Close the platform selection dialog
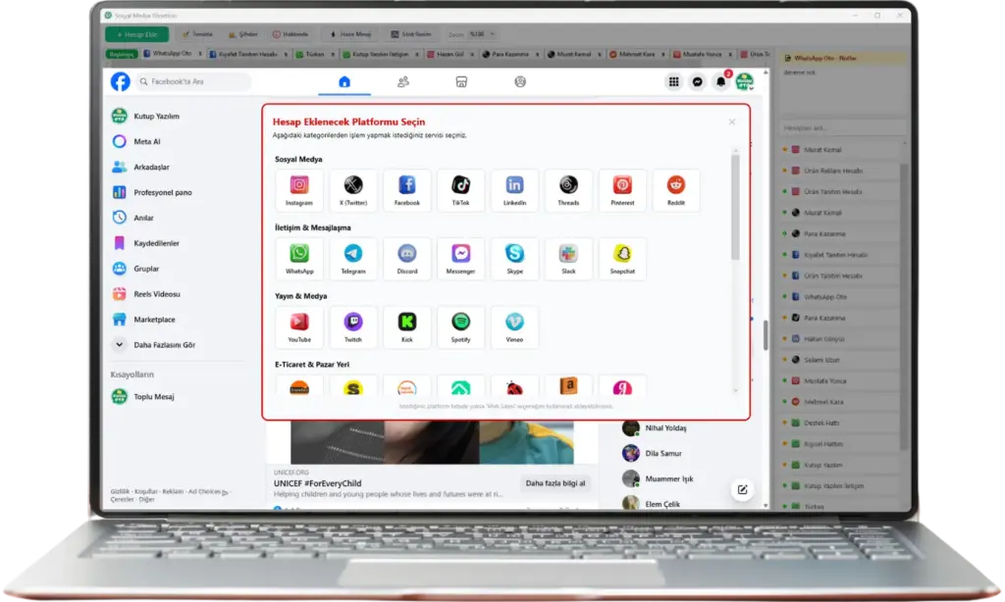The height and width of the screenshot is (602, 1005). click(x=732, y=122)
